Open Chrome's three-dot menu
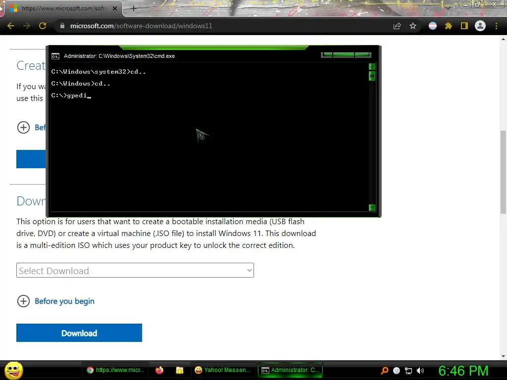507x380 pixels. (x=496, y=26)
